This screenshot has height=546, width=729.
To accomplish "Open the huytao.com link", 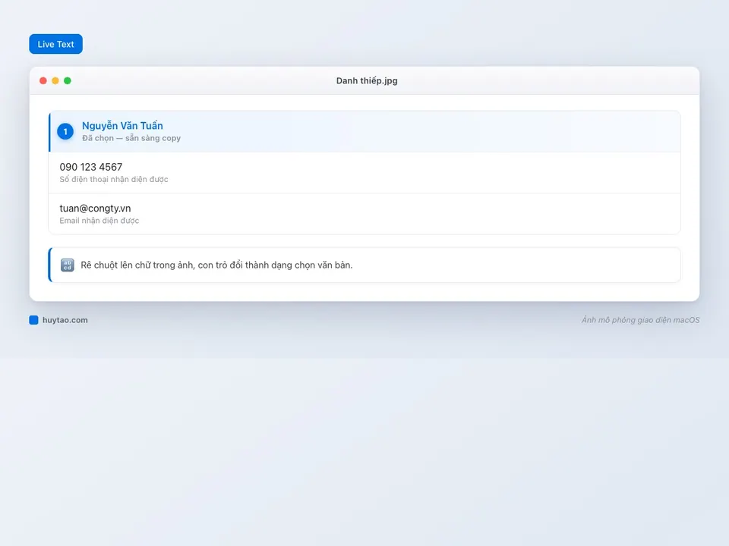I will [65, 320].
